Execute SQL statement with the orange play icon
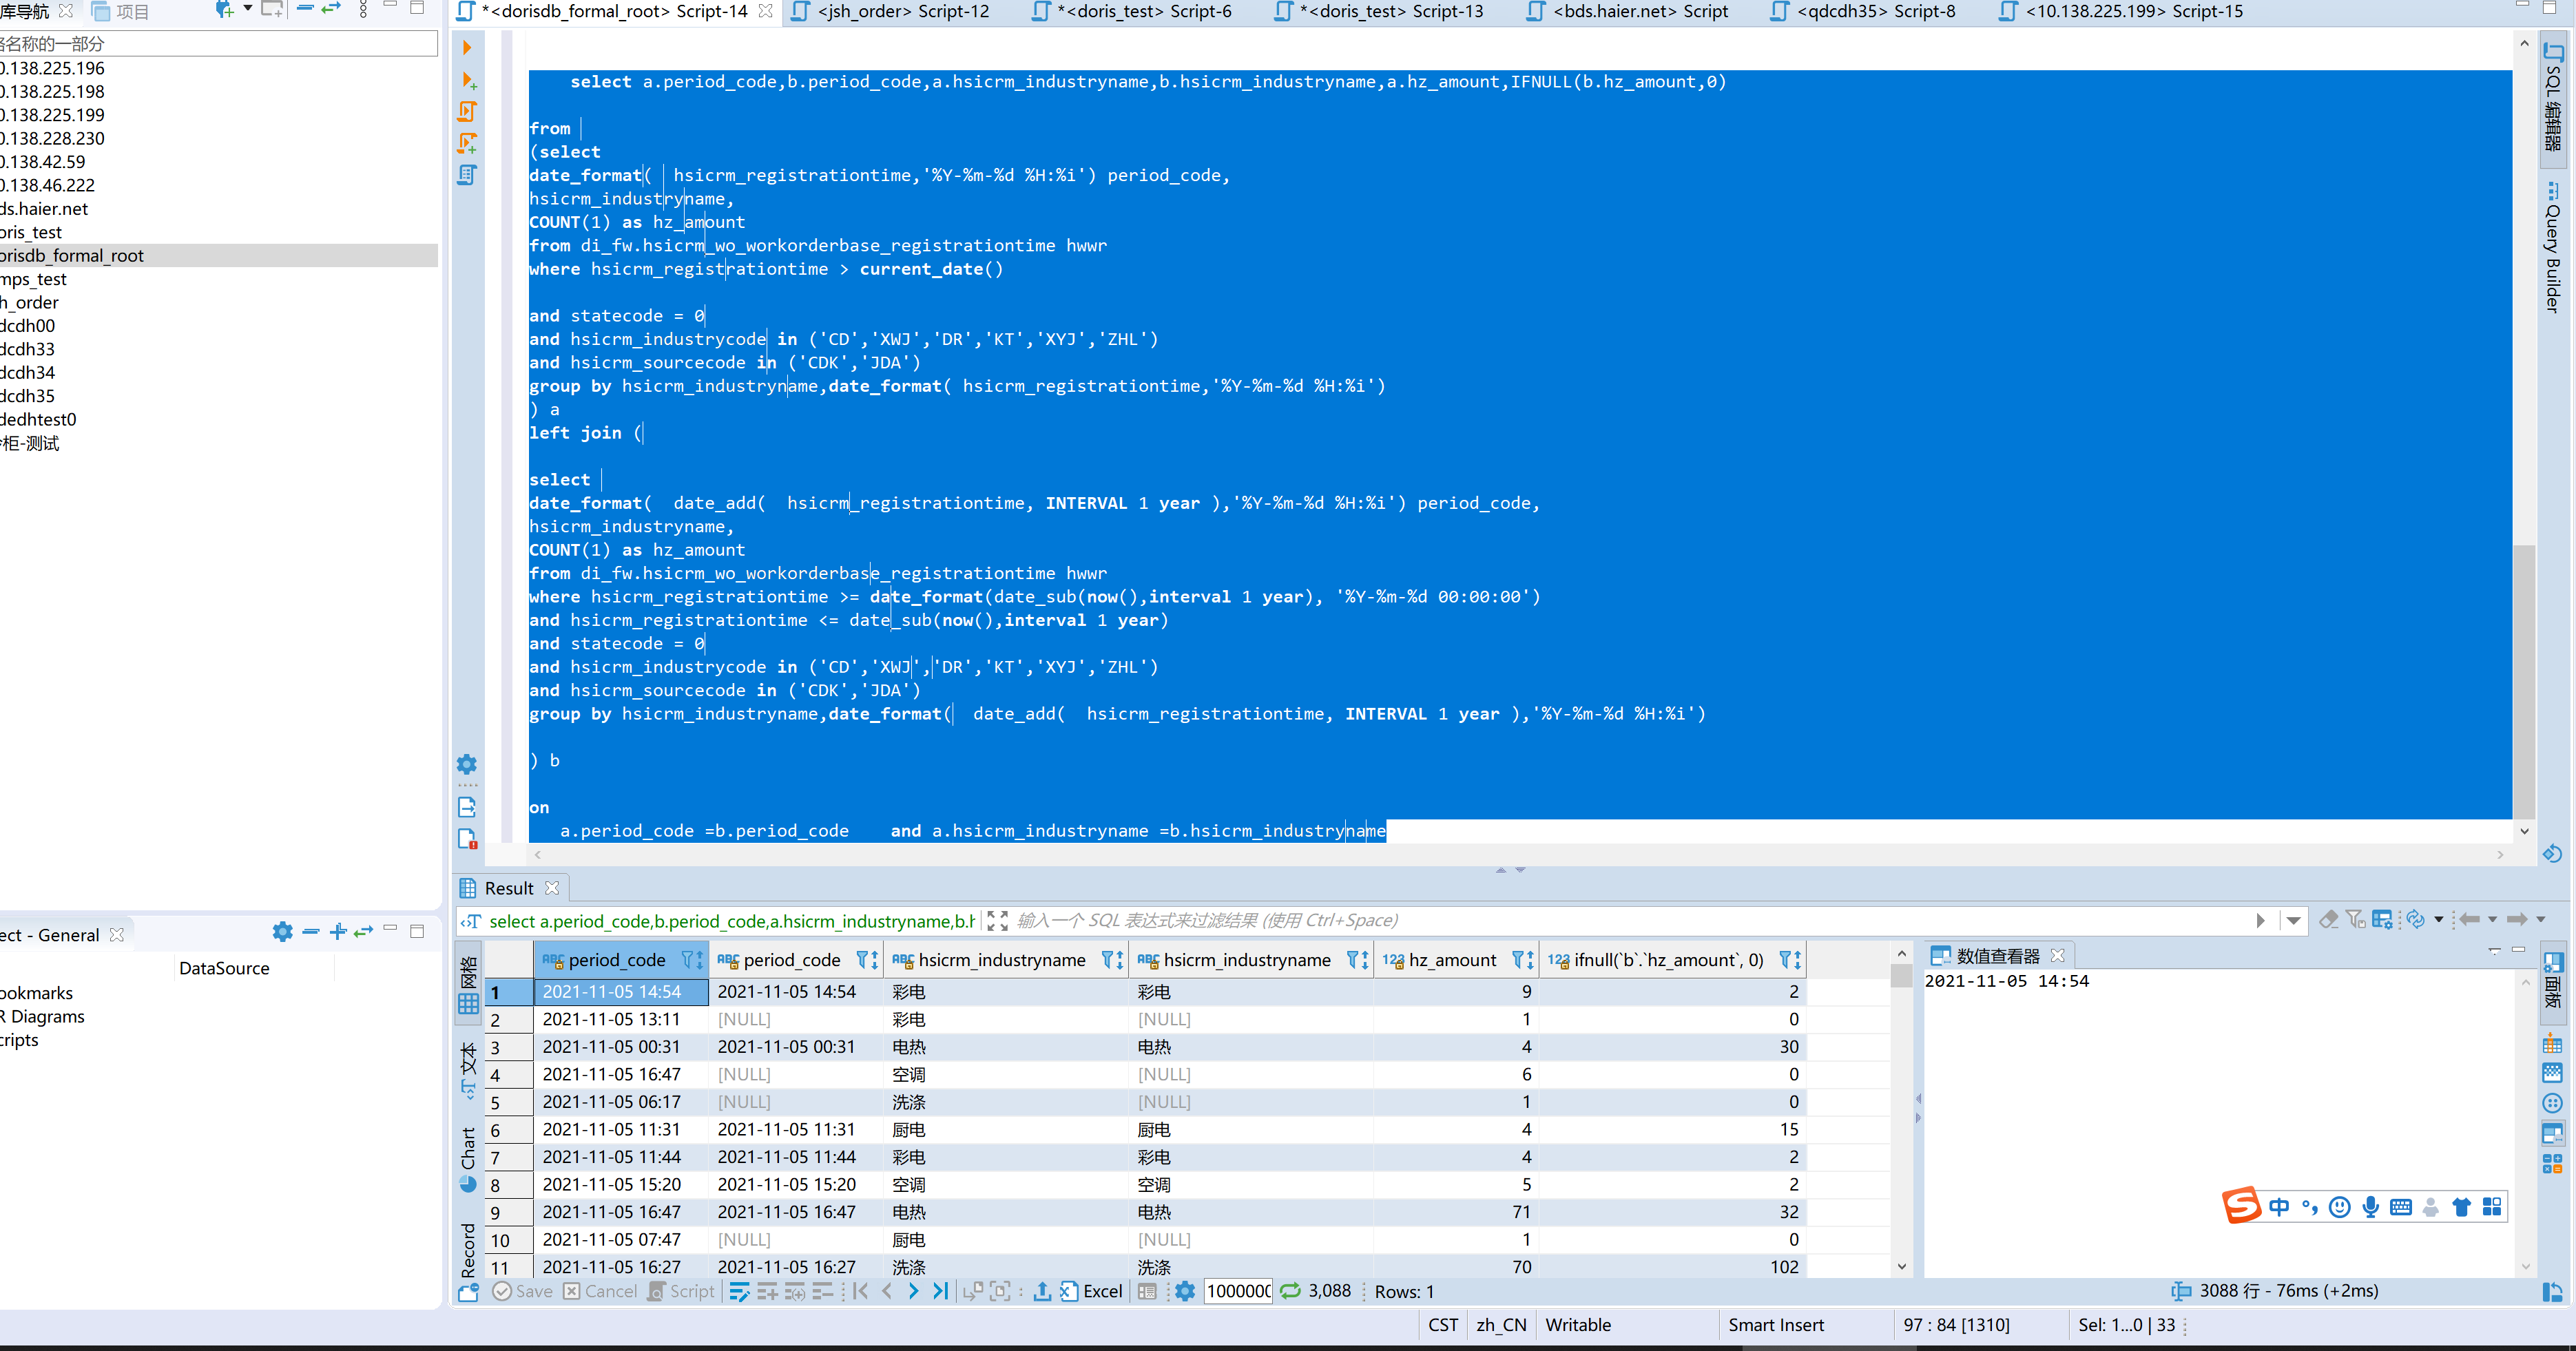This screenshot has height=1351, width=2576. pos(467,48)
